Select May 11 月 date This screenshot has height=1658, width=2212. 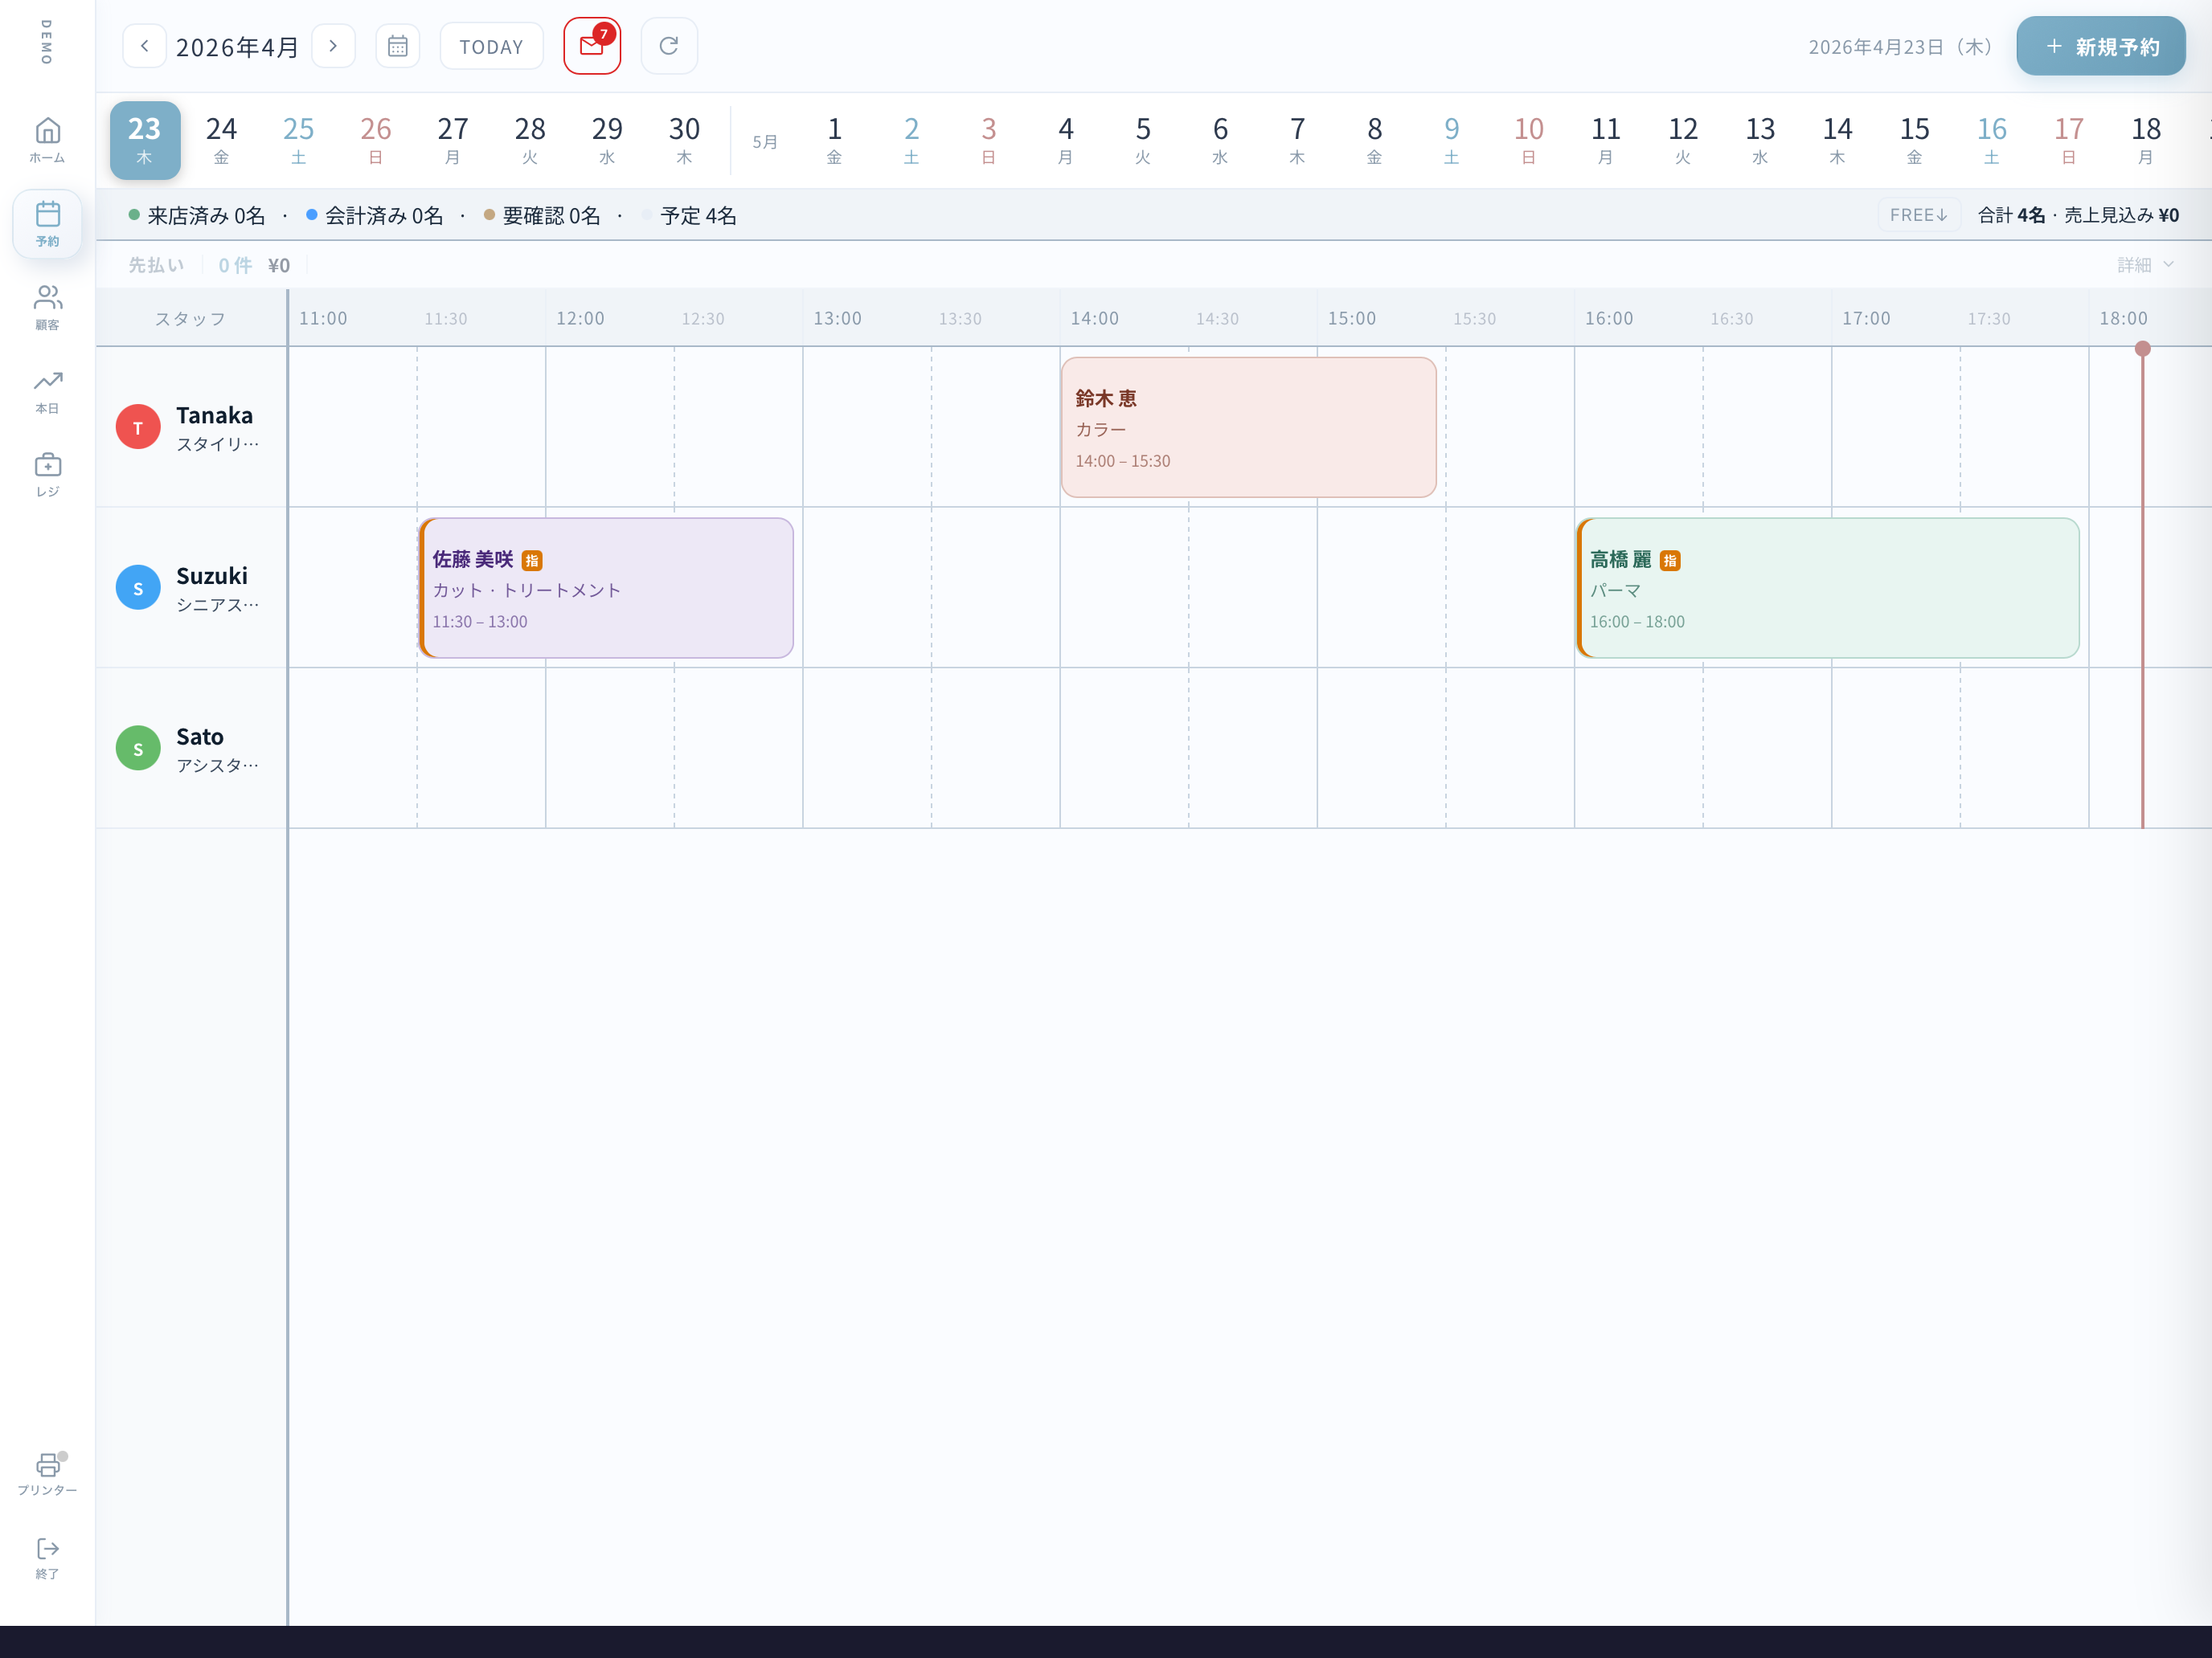coord(1605,140)
